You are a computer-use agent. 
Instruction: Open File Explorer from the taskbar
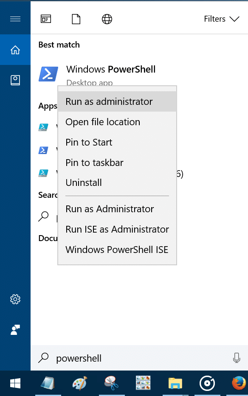coord(175,383)
